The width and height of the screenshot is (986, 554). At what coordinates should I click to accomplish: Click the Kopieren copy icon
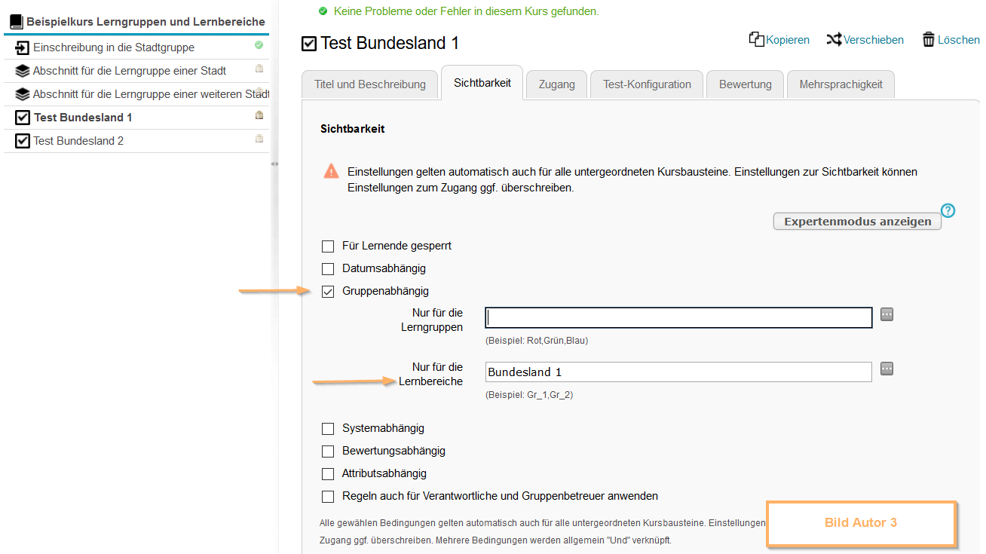click(x=756, y=39)
